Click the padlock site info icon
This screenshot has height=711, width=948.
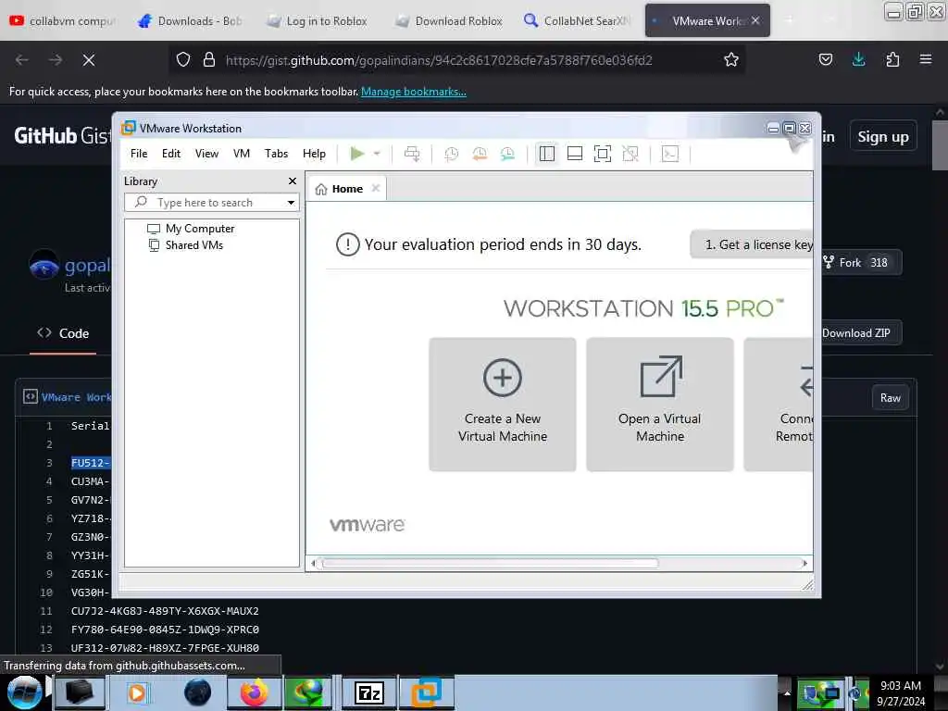click(x=208, y=60)
